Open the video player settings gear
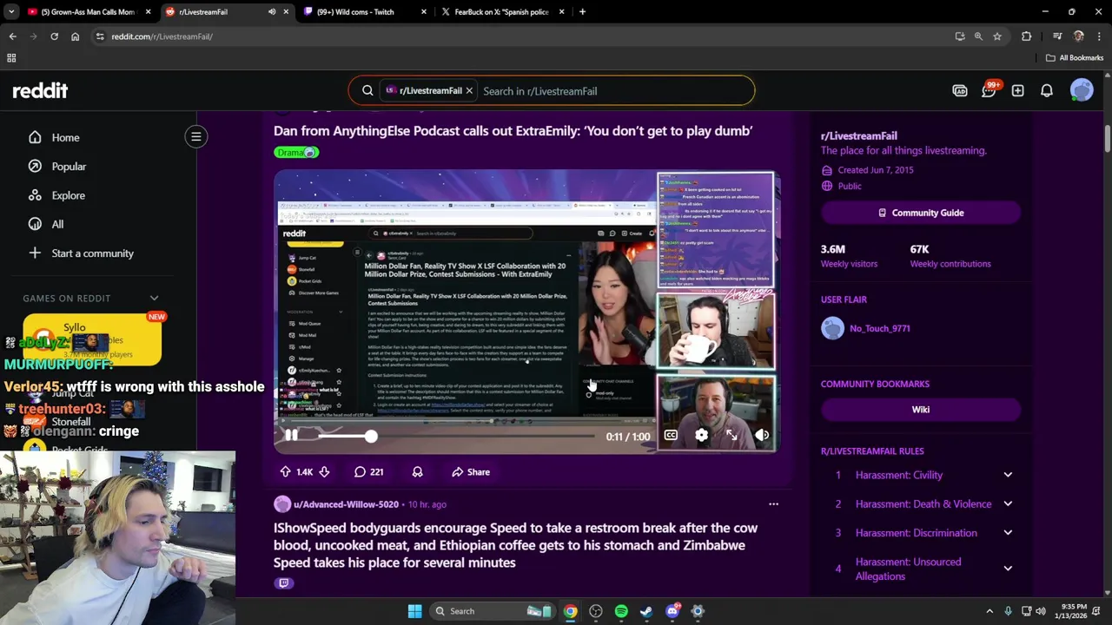This screenshot has width=1112, height=625. tap(701, 436)
